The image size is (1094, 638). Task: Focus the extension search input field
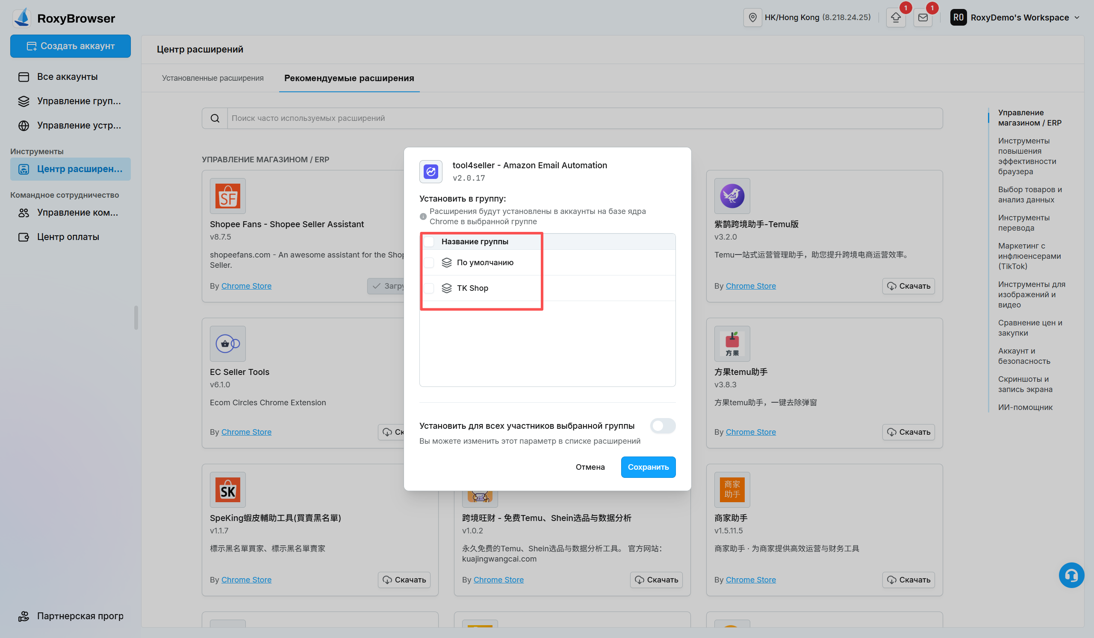click(585, 118)
